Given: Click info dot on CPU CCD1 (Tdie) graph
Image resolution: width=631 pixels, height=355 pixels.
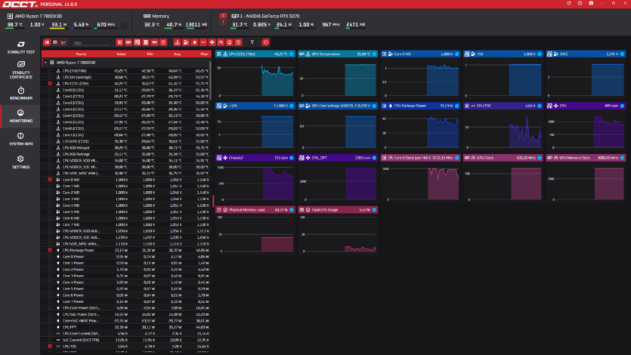Looking at the screenshot, I should tap(292, 54).
